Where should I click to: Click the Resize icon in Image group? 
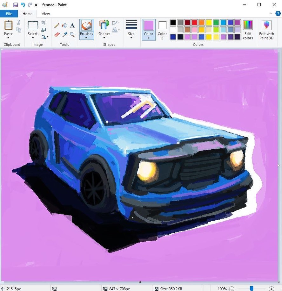tap(44, 30)
